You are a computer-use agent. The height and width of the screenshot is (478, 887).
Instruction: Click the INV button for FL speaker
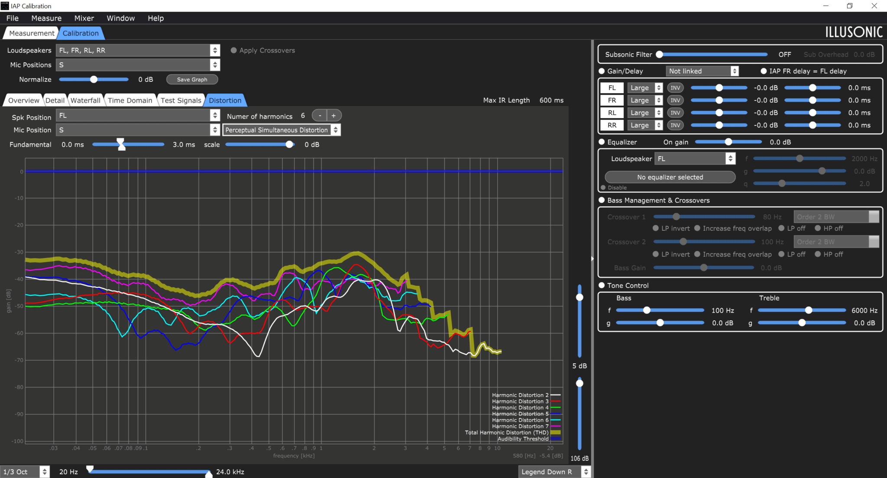[675, 88]
